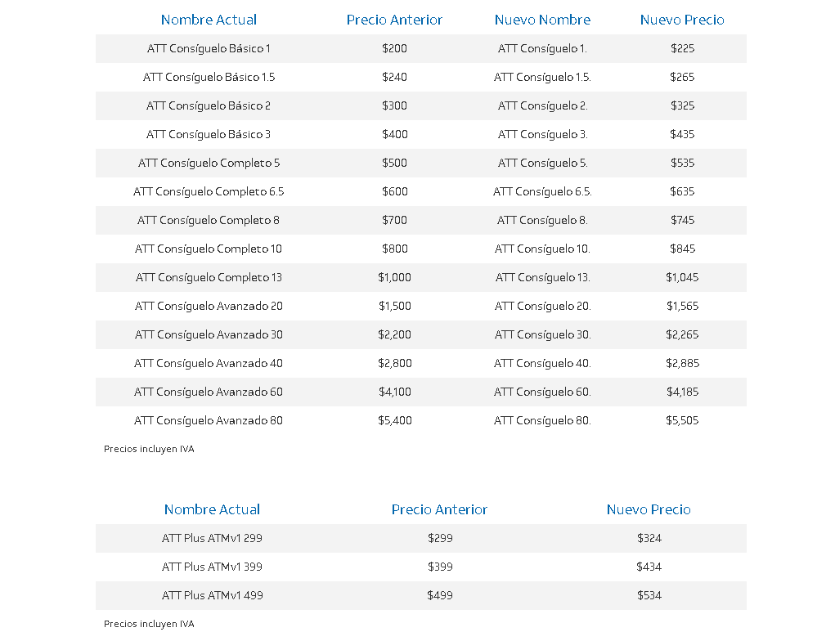Select the ATT Consíguelo 40. new name
Viewport: 835px width, 641px height.
(543, 363)
